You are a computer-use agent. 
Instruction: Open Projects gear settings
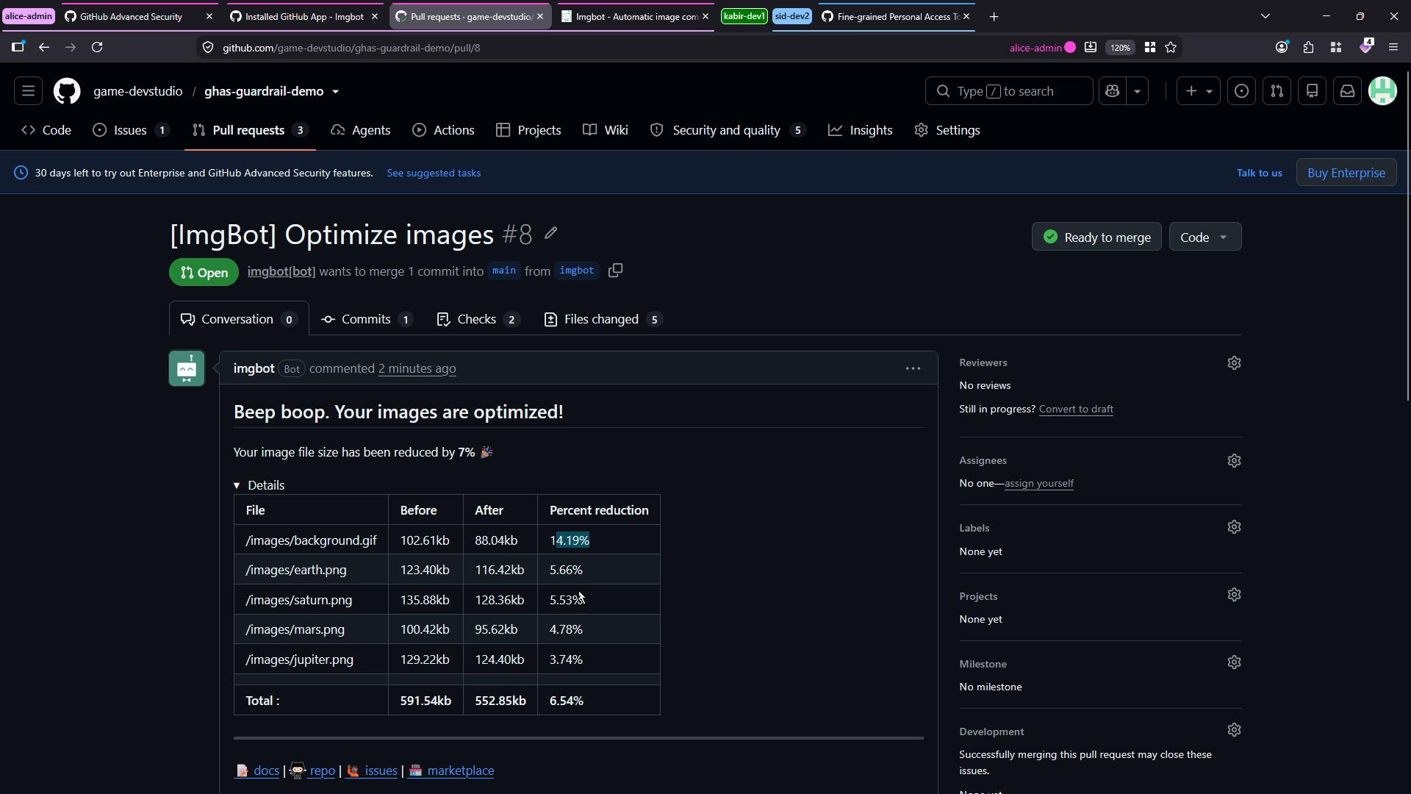tap(1234, 595)
